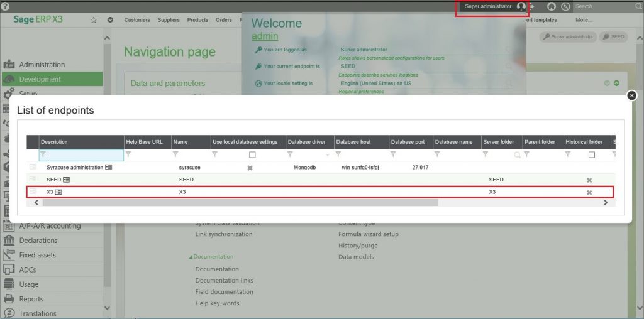644x319 pixels.
Task: Click ADCs device icon in sidebar
Action: click(9, 269)
